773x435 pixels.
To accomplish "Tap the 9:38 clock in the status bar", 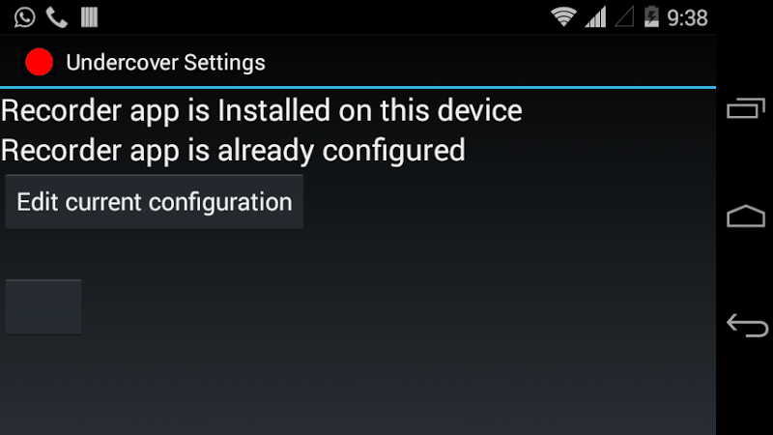I will [687, 18].
